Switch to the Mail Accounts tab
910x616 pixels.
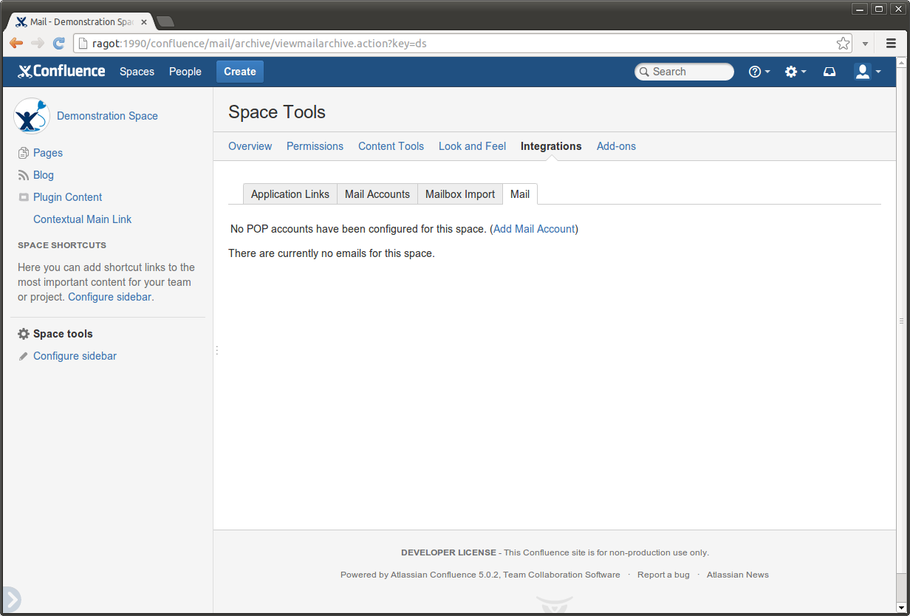click(x=377, y=194)
